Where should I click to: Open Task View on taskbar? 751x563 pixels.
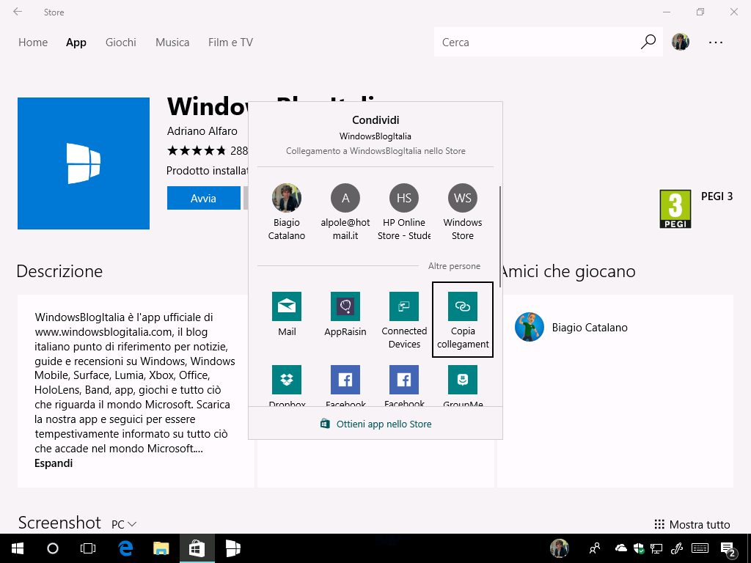(88, 548)
